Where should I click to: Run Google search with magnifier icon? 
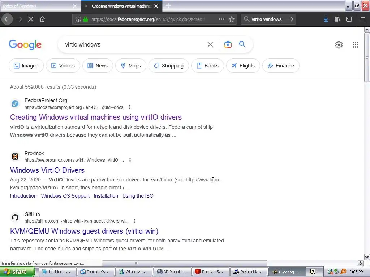click(242, 44)
